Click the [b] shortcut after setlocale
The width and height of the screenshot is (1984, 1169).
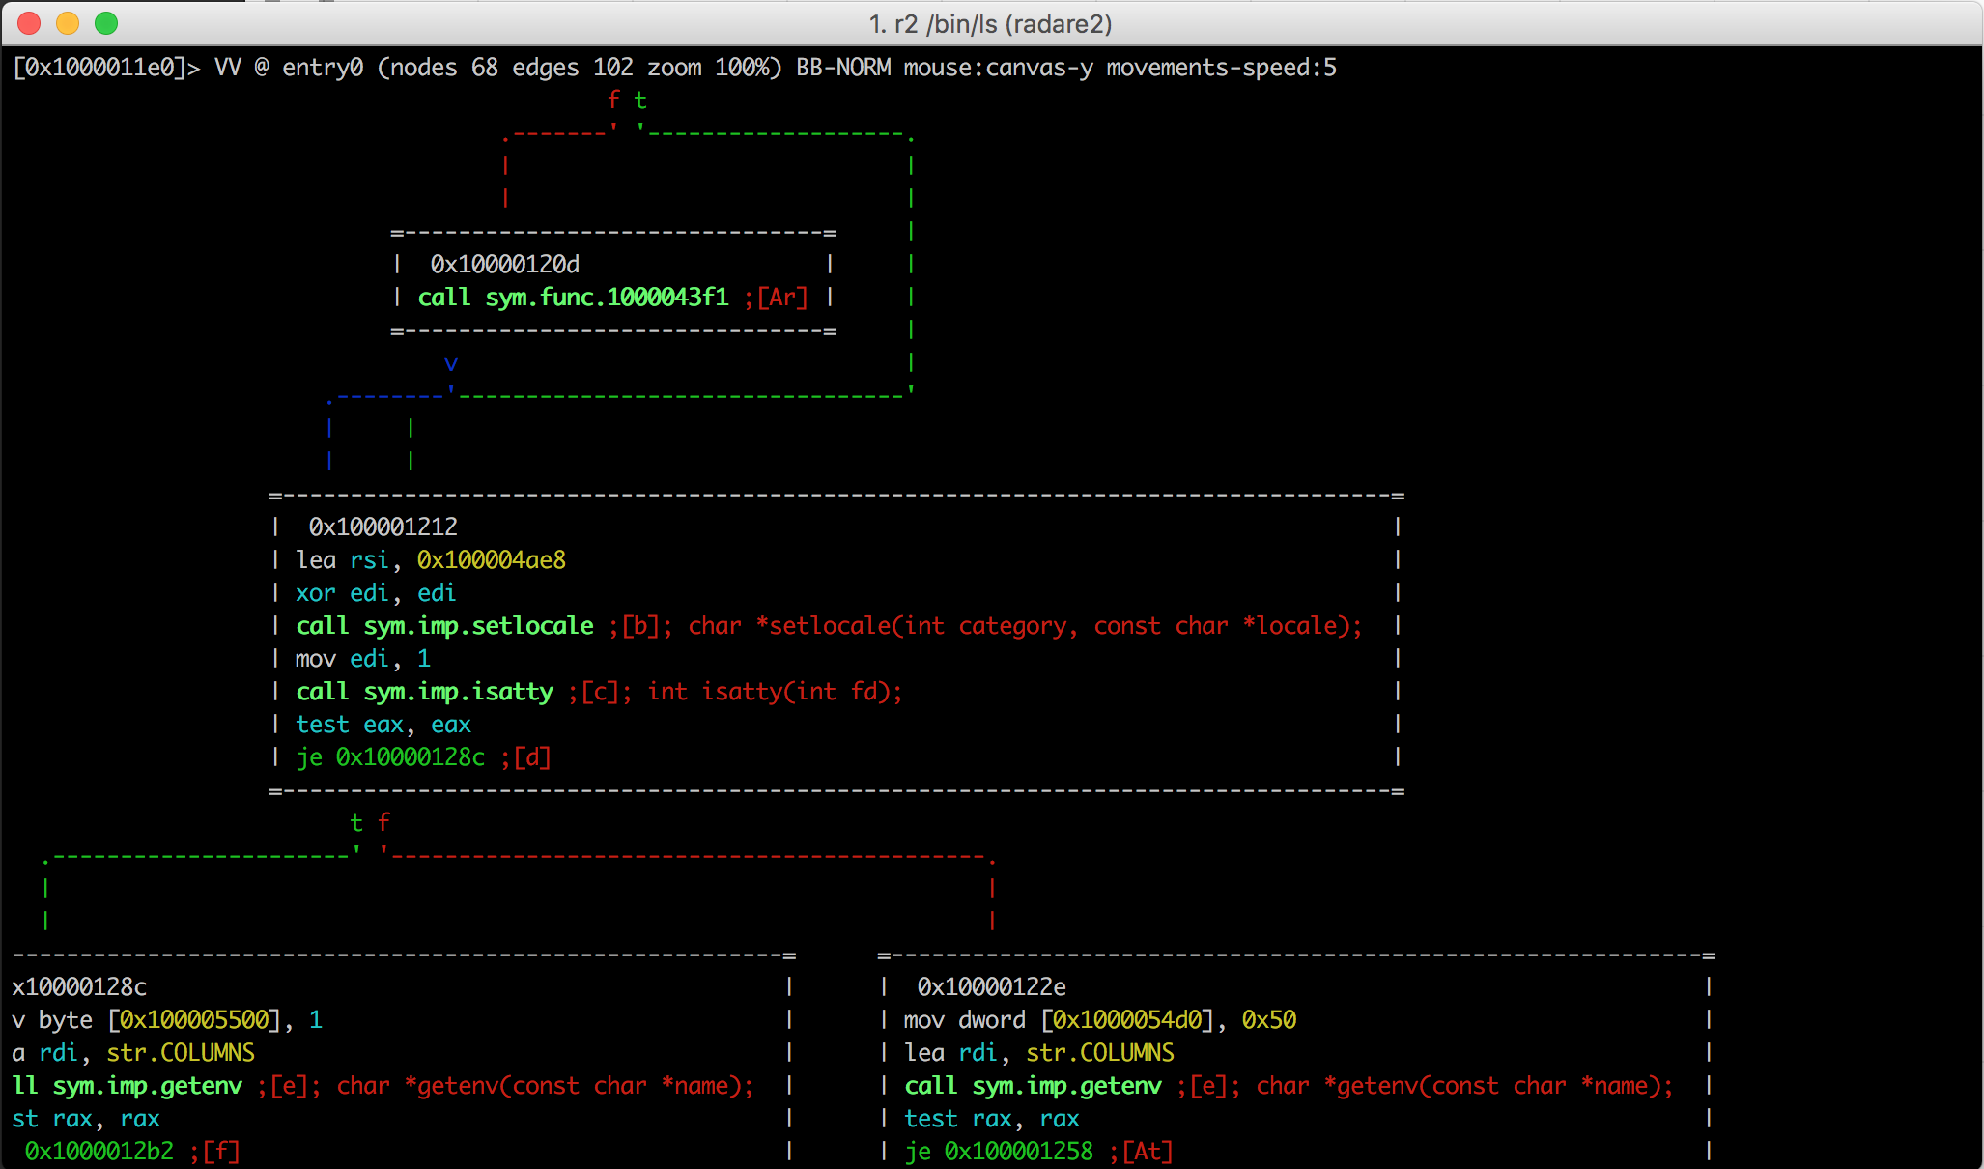640,625
